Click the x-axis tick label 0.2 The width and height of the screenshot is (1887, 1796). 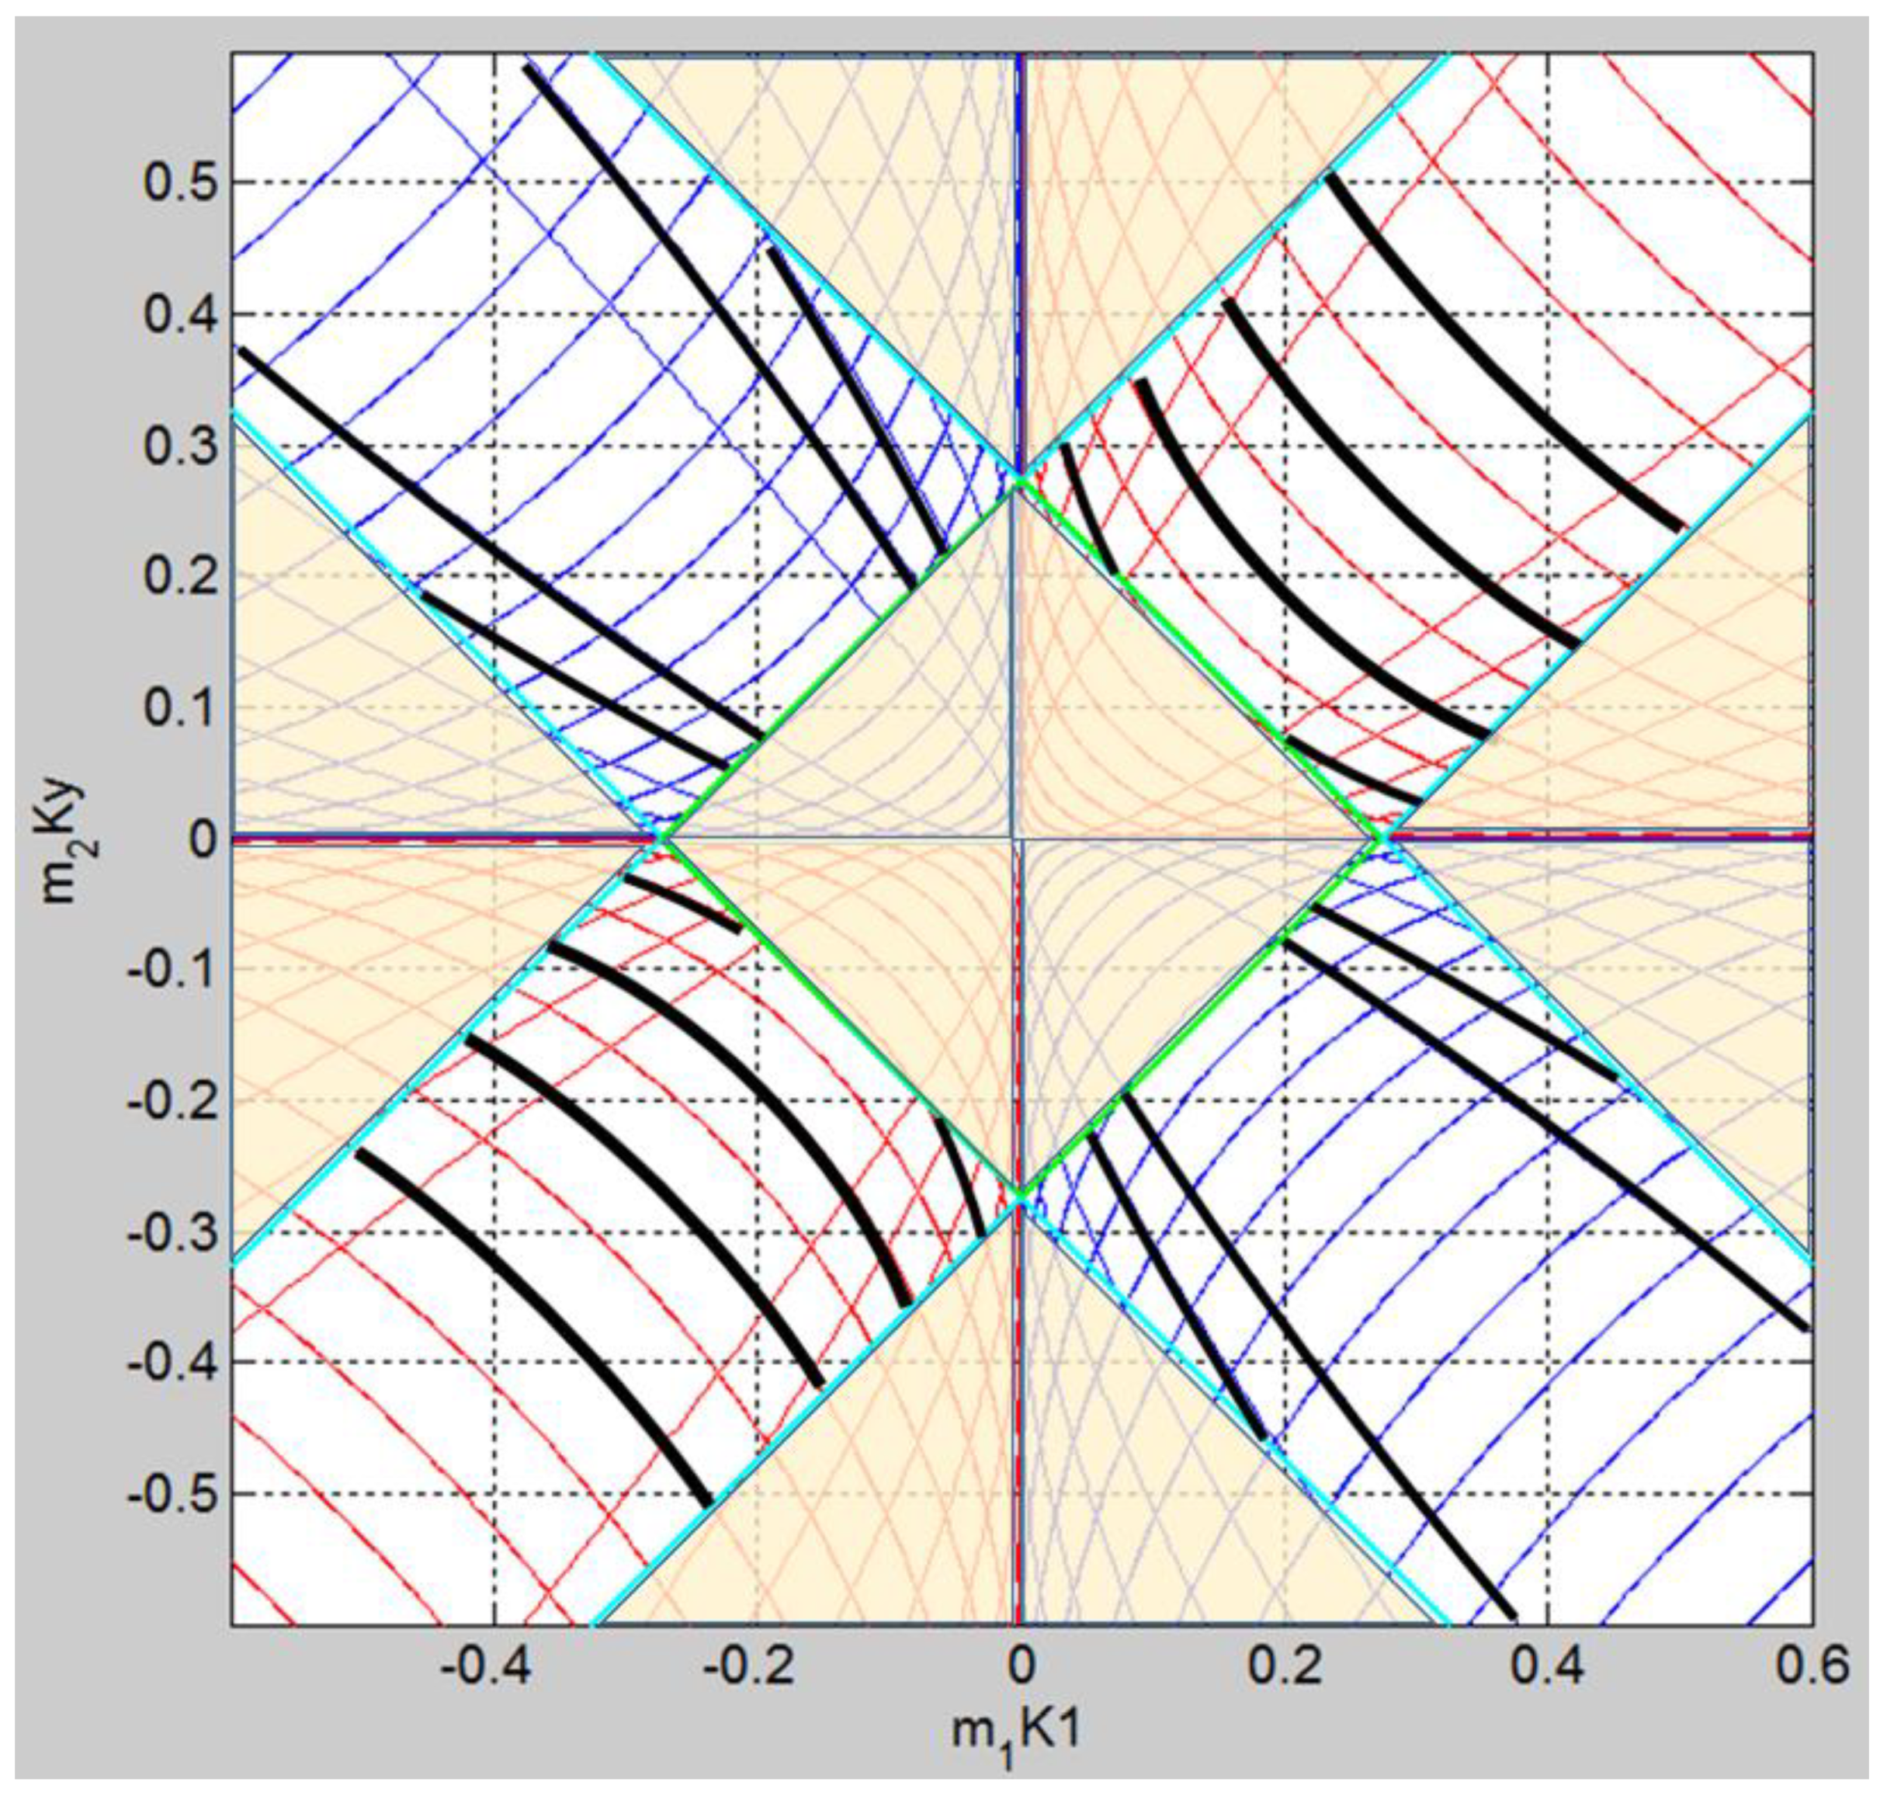pos(1284,1665)
